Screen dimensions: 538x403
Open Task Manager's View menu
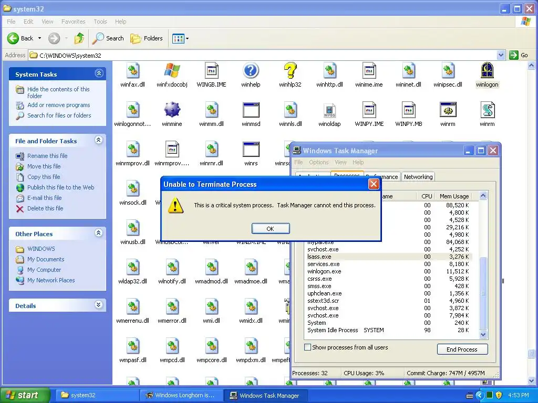340,162
